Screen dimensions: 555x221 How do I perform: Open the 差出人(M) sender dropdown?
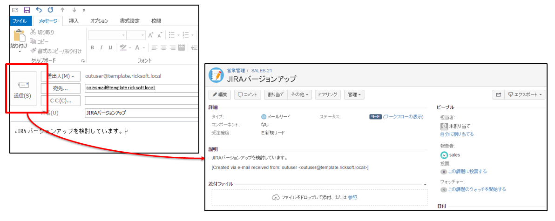click(x=61, y=76)
